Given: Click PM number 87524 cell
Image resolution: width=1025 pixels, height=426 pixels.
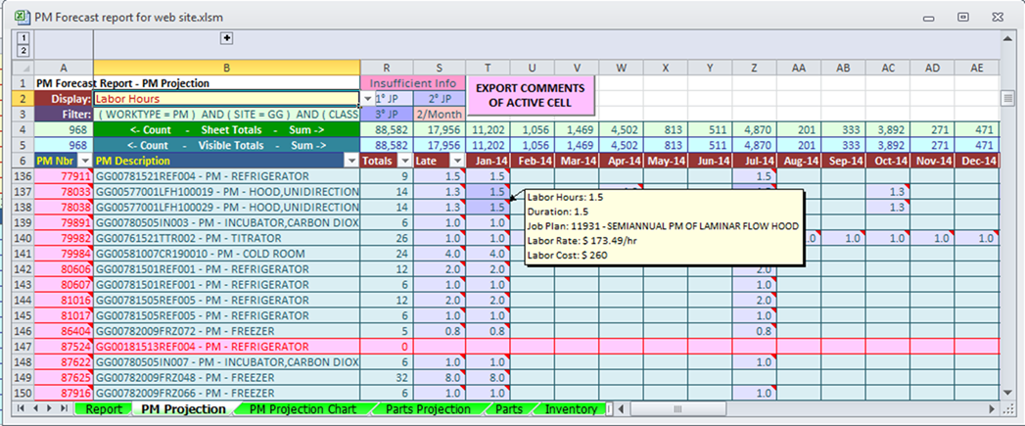Looking at the screenshot, I should tap(64, 346).
